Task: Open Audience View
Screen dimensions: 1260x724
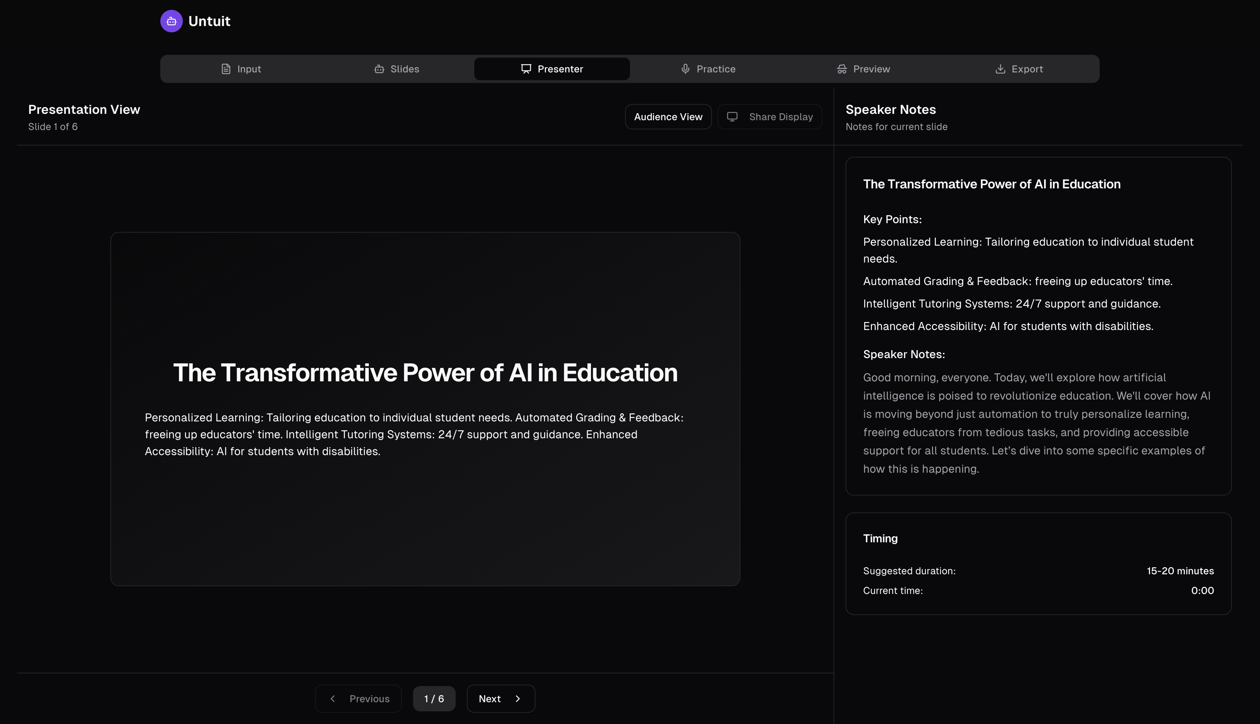Action: (668, 116)
